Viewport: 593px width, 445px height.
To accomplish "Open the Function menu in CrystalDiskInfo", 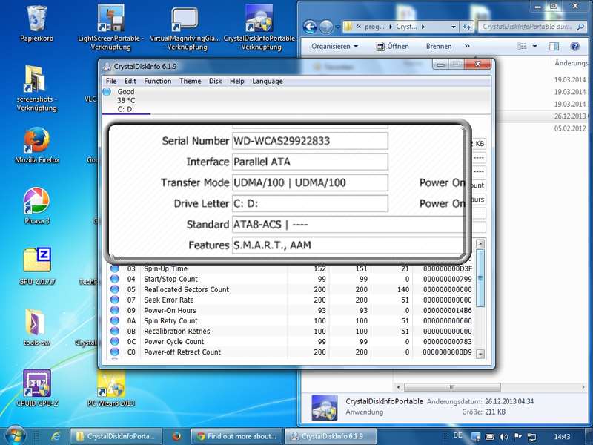I will click(157, 81).
